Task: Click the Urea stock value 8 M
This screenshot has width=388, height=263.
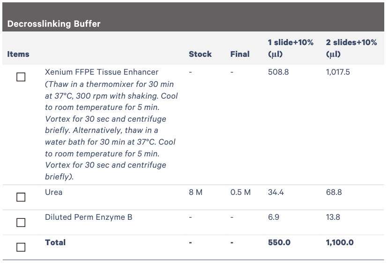Action: pos(195,192)
